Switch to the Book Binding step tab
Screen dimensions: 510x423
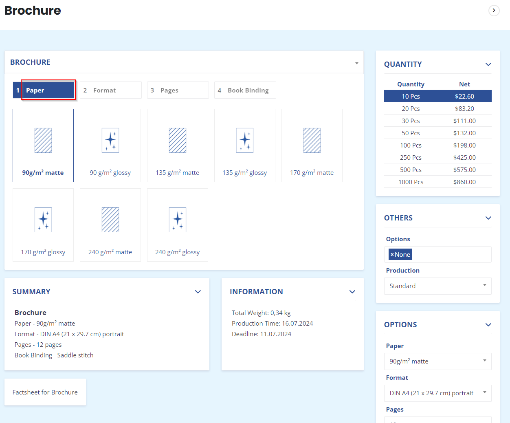245,90
